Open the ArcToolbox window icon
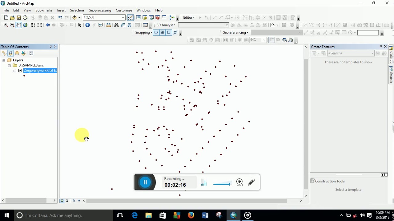This screenshot has height=221, width=394. (x=158, y=18)
